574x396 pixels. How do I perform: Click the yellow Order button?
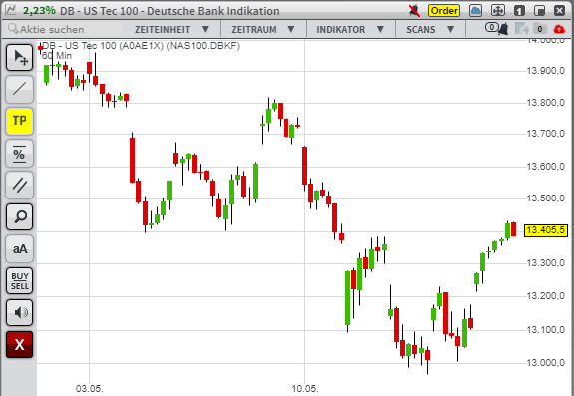444,11
